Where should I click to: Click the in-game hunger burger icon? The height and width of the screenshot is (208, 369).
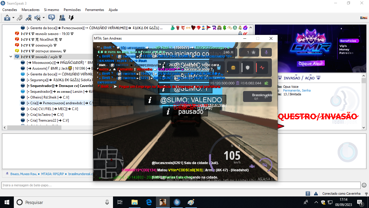coord(233,68)
